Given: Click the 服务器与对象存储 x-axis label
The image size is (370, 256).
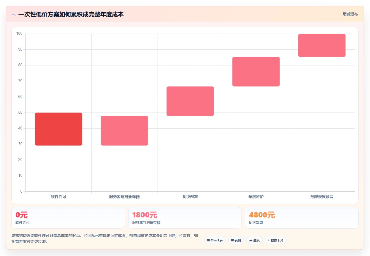Looking at the screenshot, I should (x=124, y=197).
